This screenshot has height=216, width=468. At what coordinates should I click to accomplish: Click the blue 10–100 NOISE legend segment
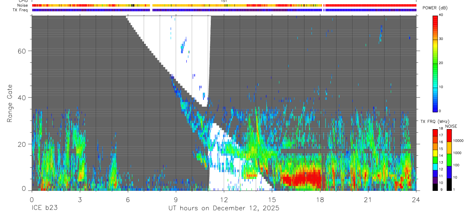449,172
